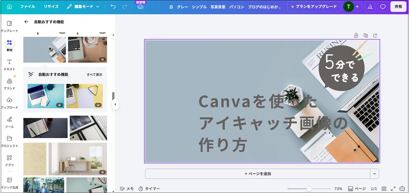
Task: Open the analytics bar chart icon
Action: 370,7
